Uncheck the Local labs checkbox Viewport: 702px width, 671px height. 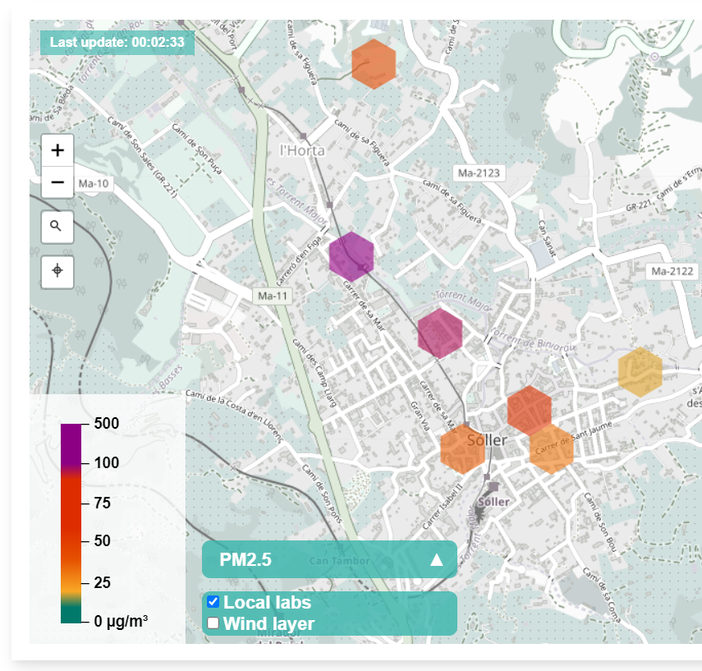(213, 601)
